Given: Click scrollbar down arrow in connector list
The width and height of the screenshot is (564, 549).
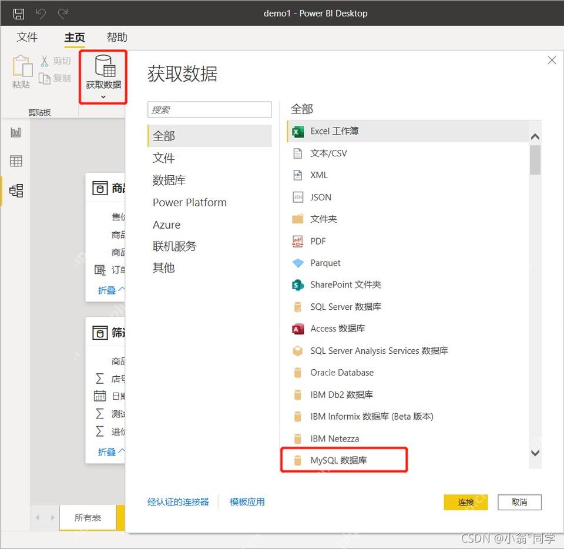Looking at the screenshot, I should 535,453.
